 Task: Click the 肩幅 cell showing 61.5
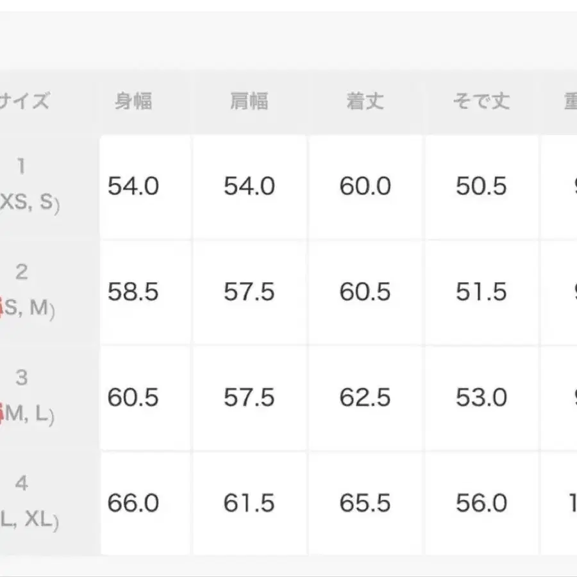(x=249, y=503)
